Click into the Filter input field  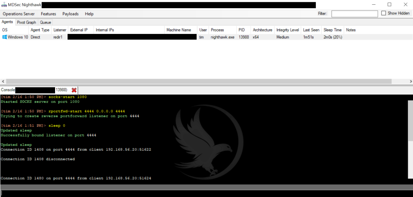pos(354,14)
